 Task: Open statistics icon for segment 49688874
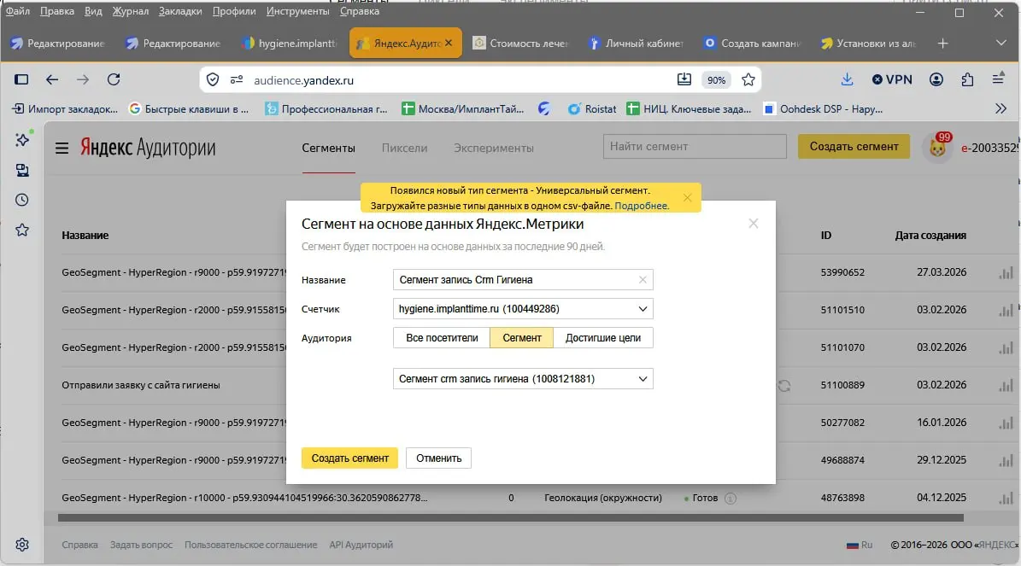1006,461
